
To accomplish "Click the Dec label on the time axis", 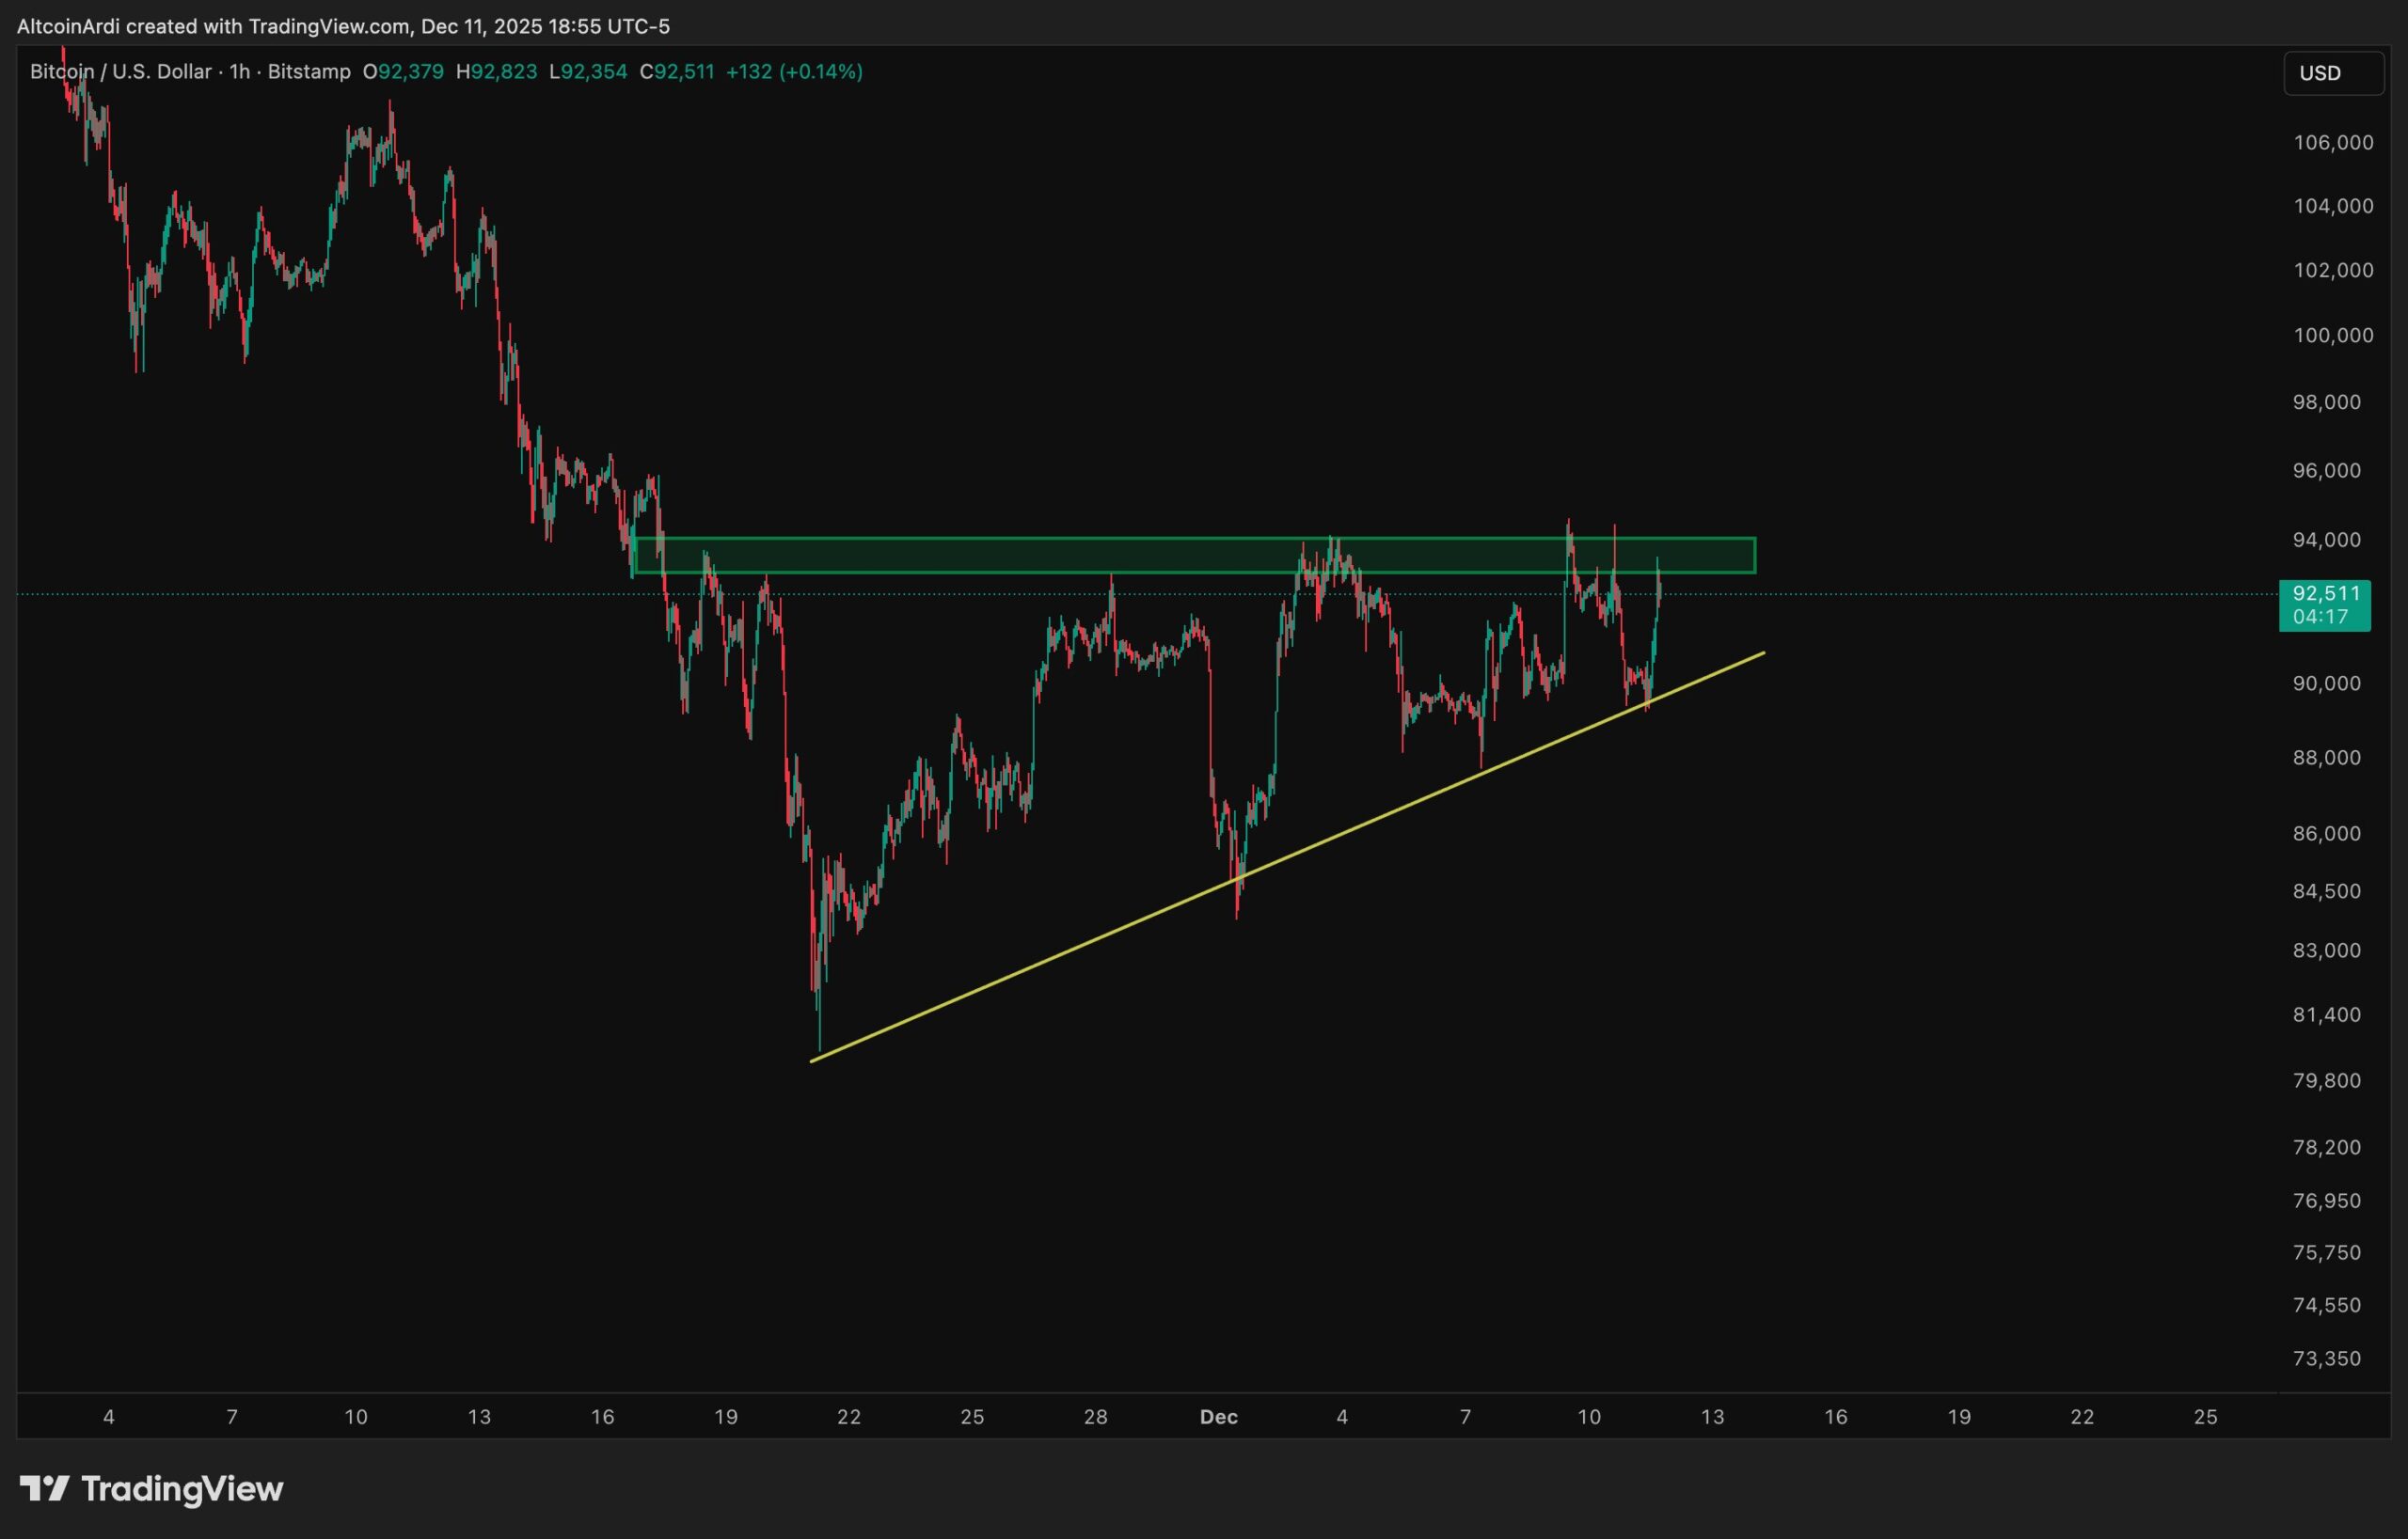I will 1219,1417.
